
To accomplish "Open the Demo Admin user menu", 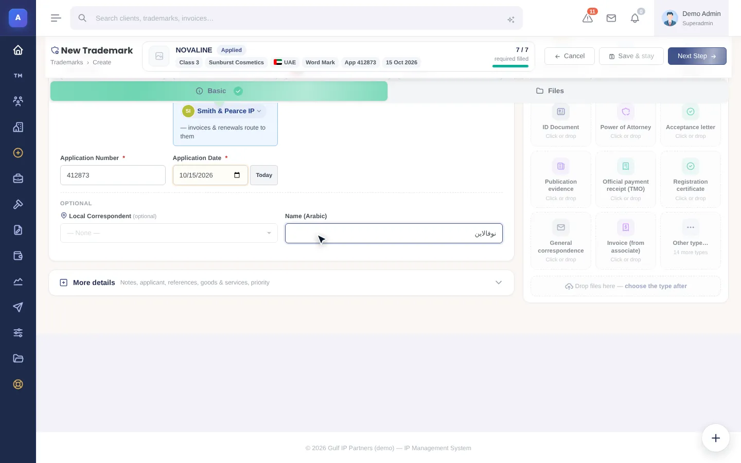I will tap(691, 18).
